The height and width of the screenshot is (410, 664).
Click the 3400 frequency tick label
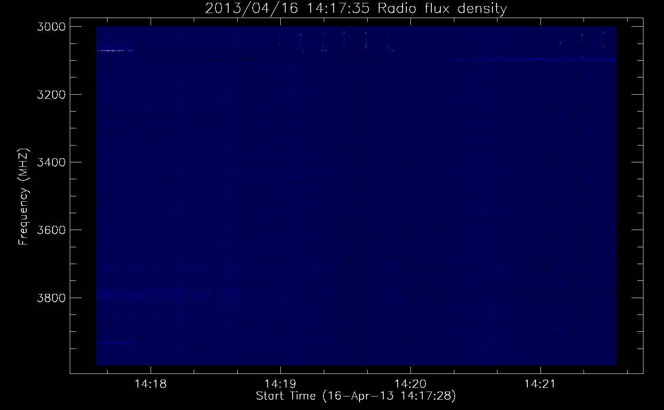pyautogui.click(x=51, y=162)
